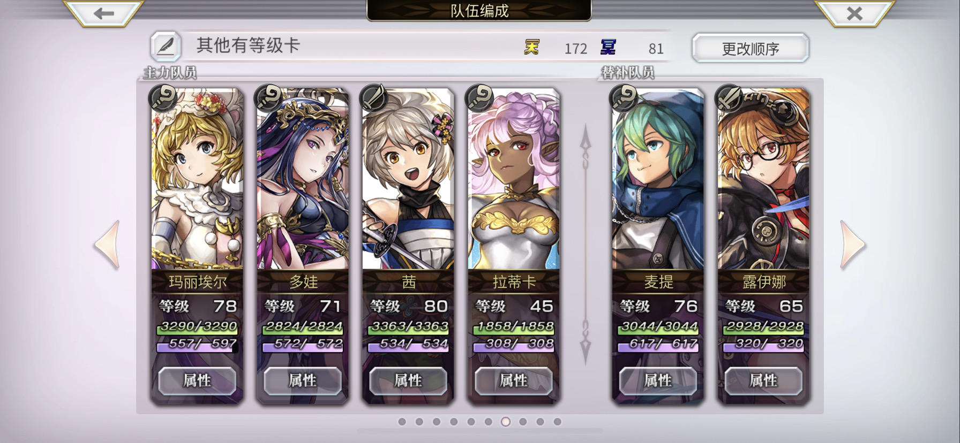The width and height of the screenshot is (960, 443).
Task: Open 属性 for 多娃
Action: pyautogui.click(x=303, y=380)
